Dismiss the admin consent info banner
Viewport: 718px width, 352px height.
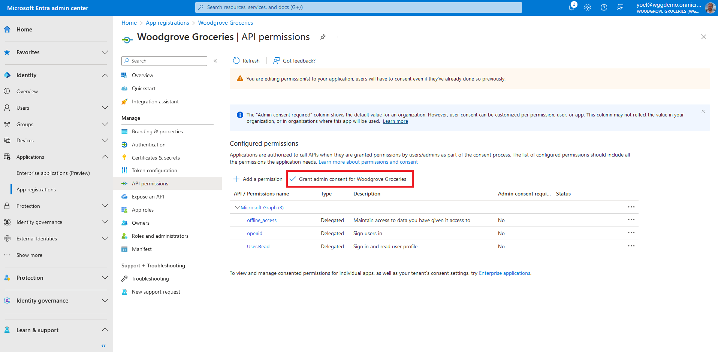pos(703,112)
